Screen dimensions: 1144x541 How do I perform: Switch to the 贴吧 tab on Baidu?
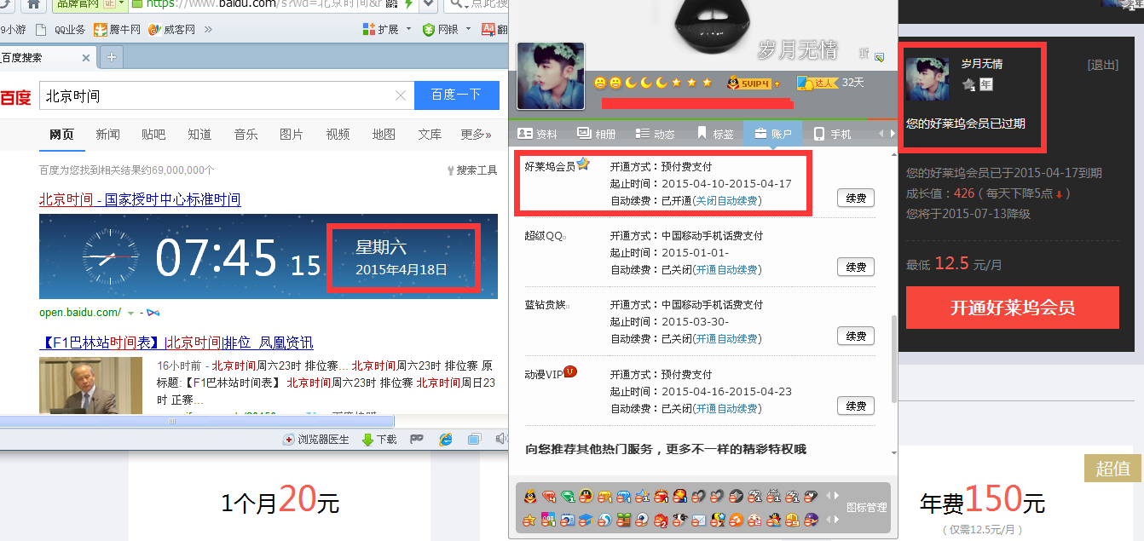click(153, 135)
